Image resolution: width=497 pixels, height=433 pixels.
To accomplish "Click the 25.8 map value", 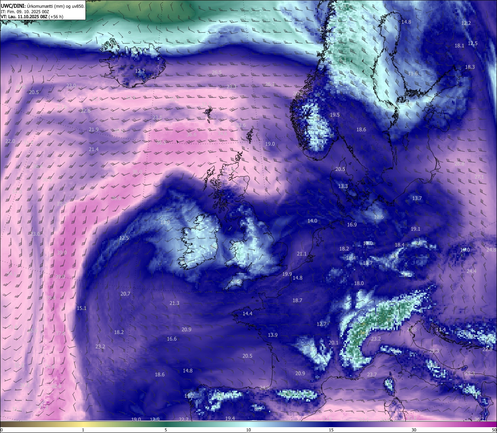I will [x=412, y=329].
